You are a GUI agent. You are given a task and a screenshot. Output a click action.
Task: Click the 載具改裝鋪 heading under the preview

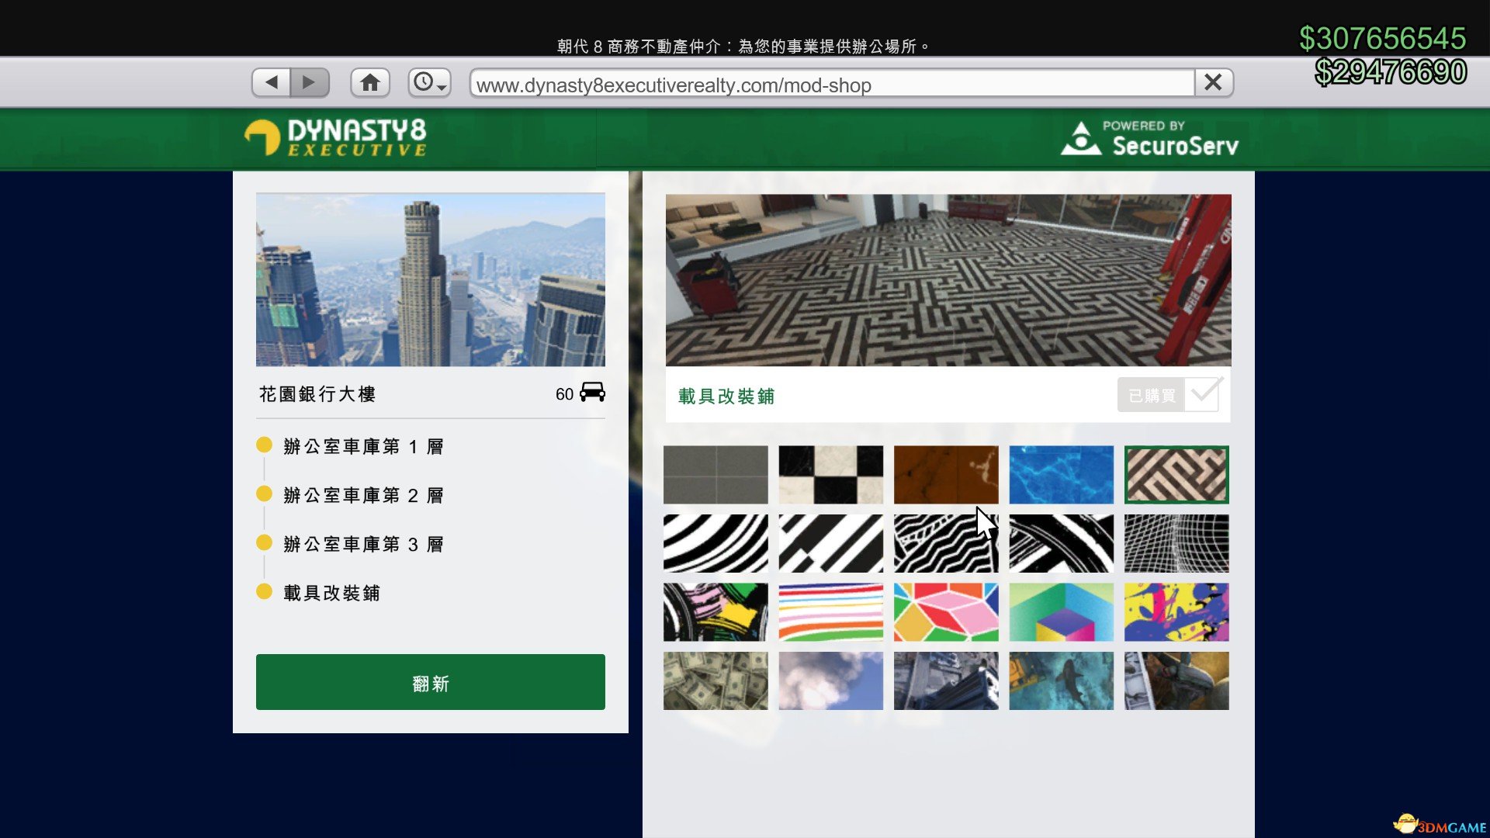tap(726, 396)
